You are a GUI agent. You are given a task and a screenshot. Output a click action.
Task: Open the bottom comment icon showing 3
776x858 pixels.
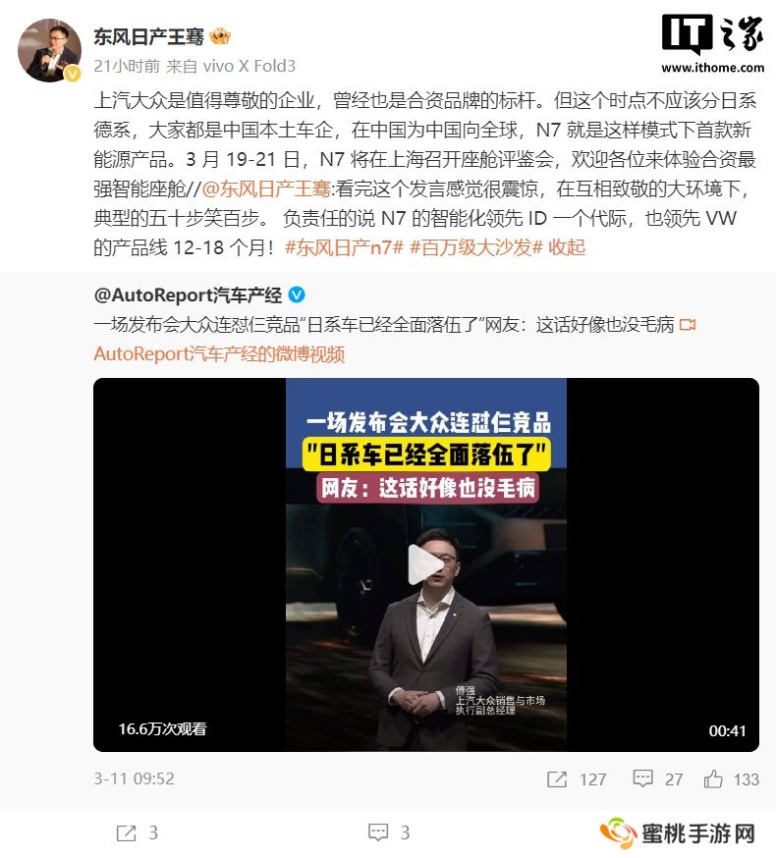click(378, 832)
